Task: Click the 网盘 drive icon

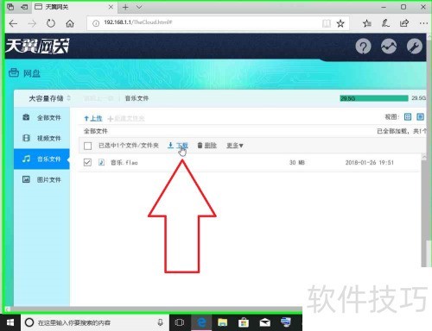Action: [x=14, y=72]
